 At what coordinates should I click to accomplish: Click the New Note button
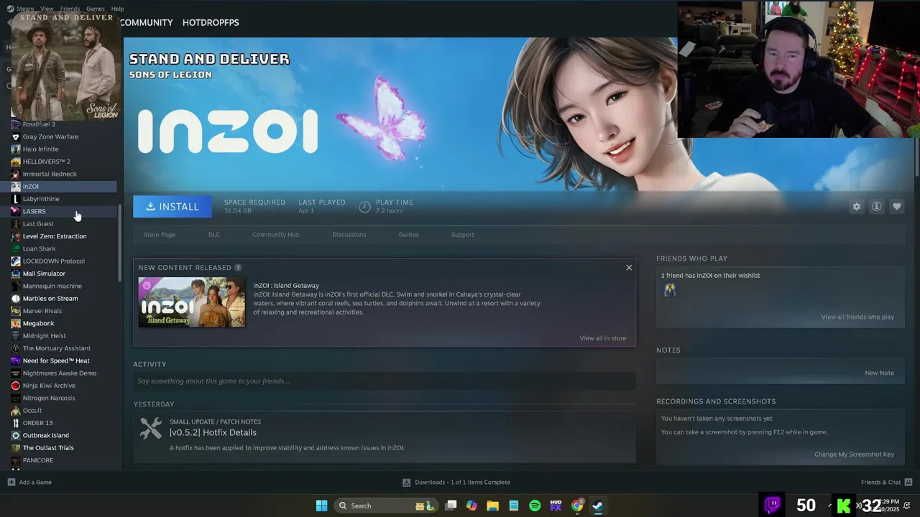(879, 373)
